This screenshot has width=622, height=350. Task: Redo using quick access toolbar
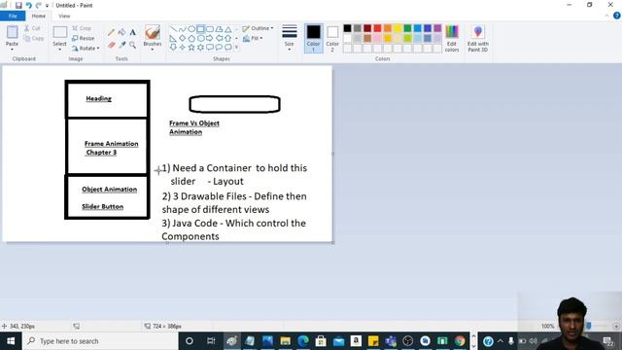(x=38, y=6)
